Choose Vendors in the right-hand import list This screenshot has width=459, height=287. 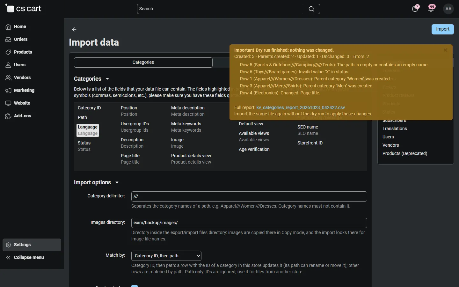391,145
